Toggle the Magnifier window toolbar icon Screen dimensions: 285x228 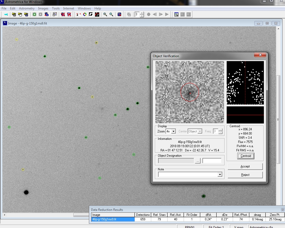pyautogui.click(x=176, y=14)
